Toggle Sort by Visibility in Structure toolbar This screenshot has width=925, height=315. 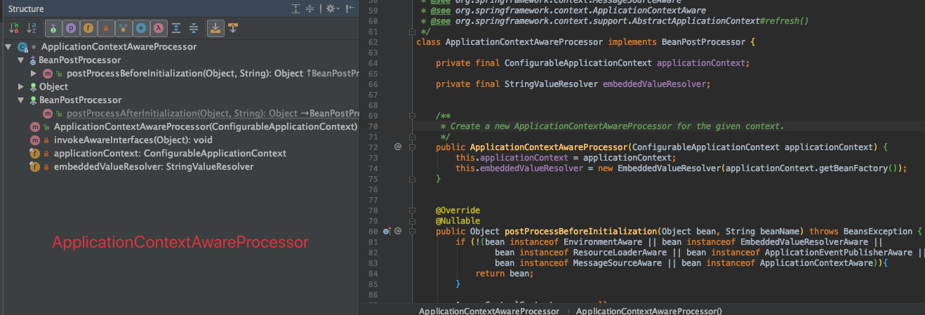tap(14, 28)
